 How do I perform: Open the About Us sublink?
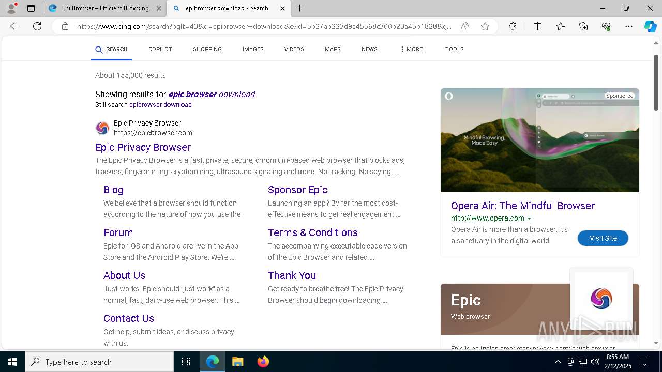pos(124,275)
